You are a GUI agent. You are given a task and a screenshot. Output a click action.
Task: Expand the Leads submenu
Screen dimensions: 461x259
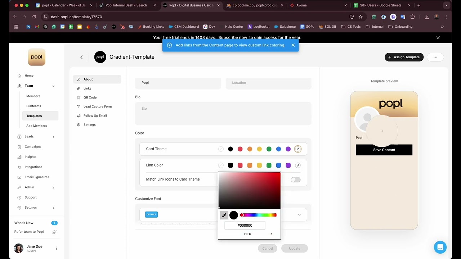[53, 137]
